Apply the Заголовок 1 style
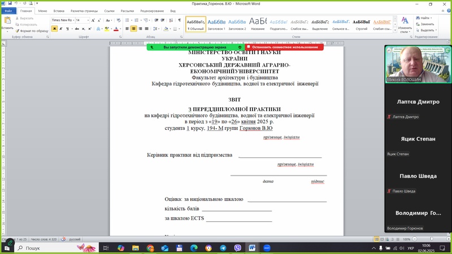This screenshot has width=452, height=254. pyautogui.click(x=216, y=24)
